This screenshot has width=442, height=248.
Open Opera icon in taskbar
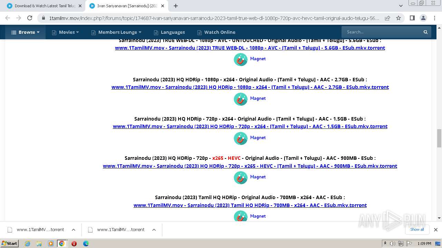(74, 244)
